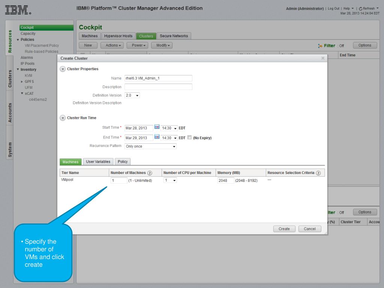Screen dimensions: 384x288
Task: Collapse the xCAT tree node
Action: click(x=22, y=93)
